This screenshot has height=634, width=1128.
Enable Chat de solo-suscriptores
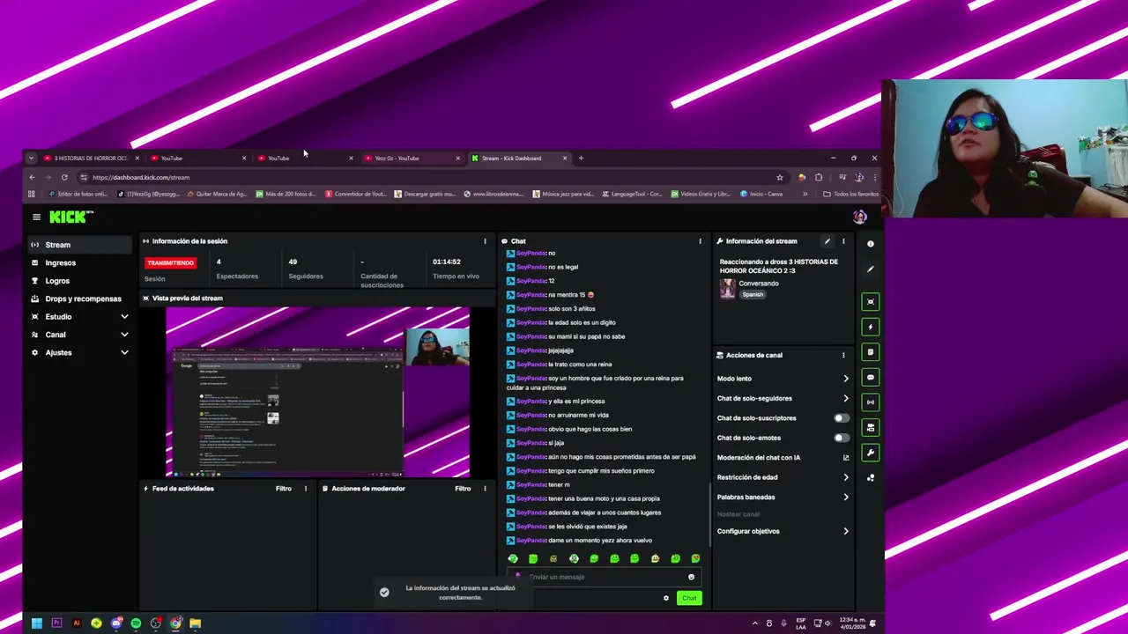point(842,418)
